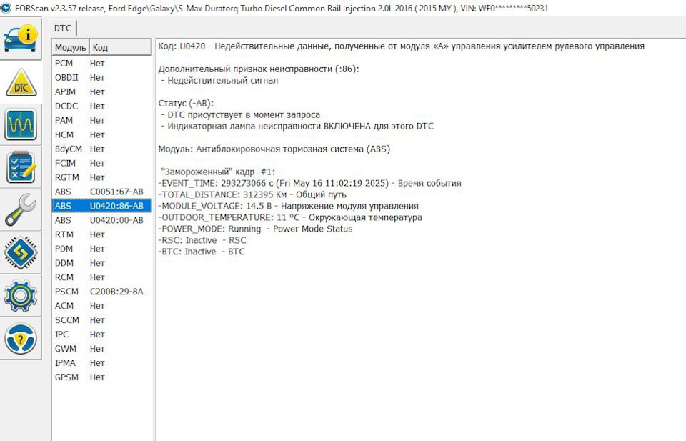The height and width of the screenshot is (441, 686).
Task: Select the ACM module row
Action: point(102,306)
